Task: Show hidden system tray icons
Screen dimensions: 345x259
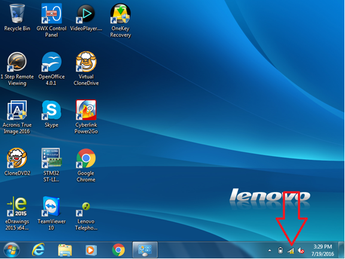Action: tap(270, 251)
